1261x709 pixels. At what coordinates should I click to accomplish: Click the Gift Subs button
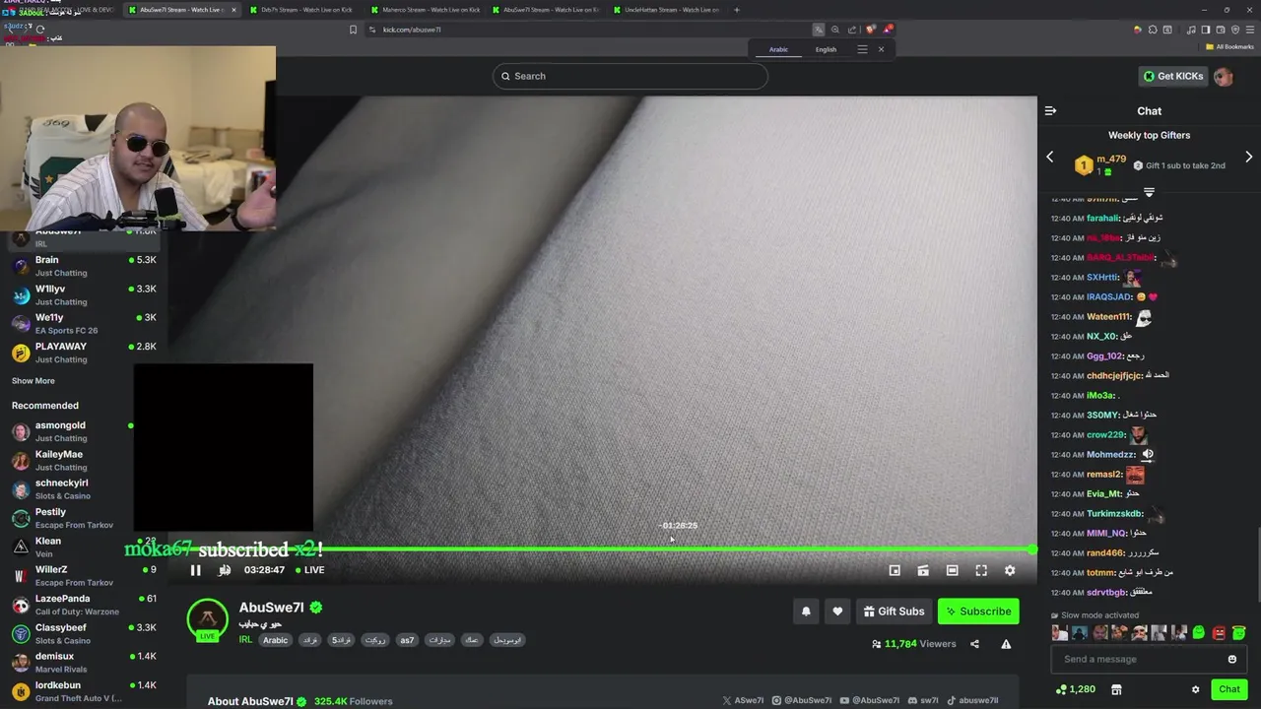click(x=894, y=612)
